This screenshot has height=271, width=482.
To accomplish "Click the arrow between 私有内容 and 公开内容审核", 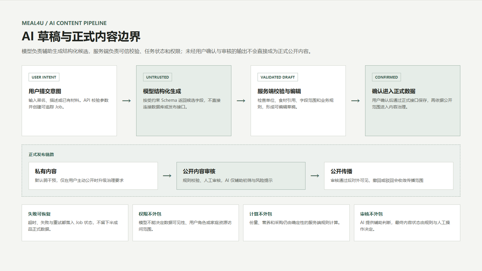I will (x=167, y=176).
